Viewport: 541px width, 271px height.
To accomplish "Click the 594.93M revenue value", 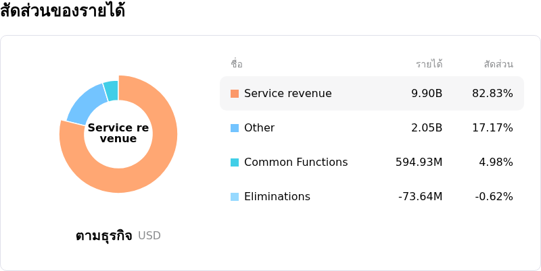I will point(419,162).
